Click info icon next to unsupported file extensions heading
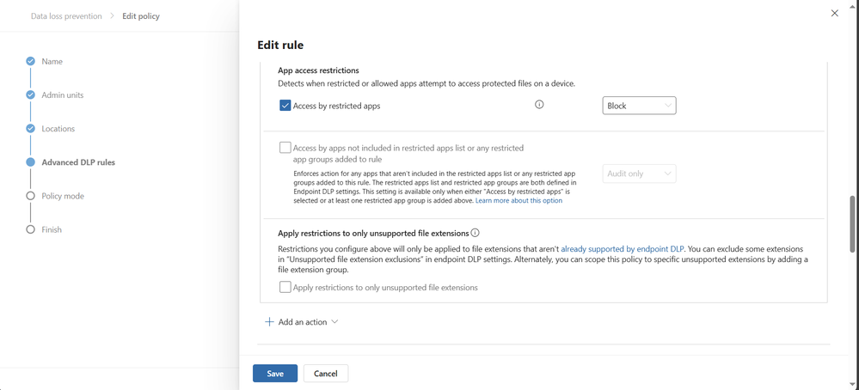The image size is (859, 390). [x=476, y=233]
